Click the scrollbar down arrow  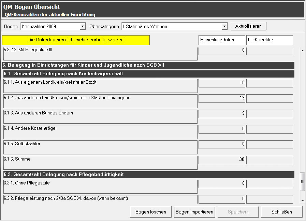pos(302,201)
